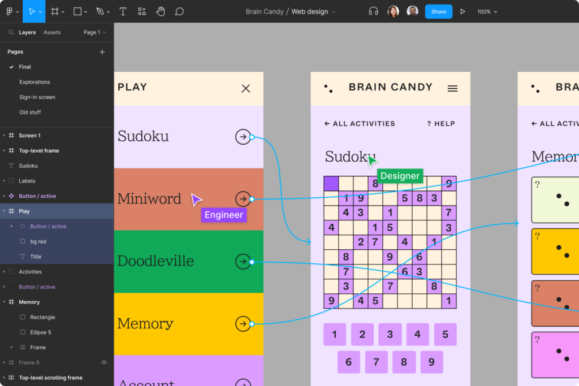Select the yellow Memory card
579x386 pixels.
point(555,251)
